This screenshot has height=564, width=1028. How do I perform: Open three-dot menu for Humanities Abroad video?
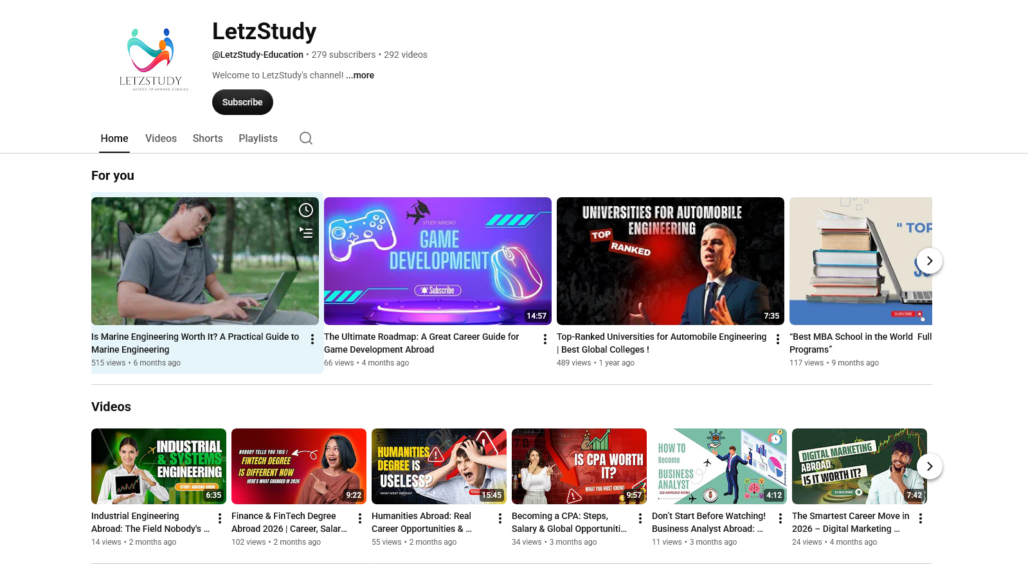click(x=500, y=518)
